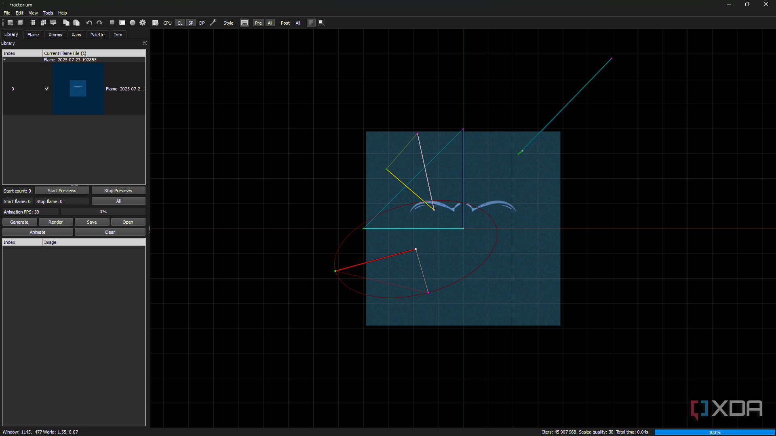Toggle the SP precision button

pos(191,23)
